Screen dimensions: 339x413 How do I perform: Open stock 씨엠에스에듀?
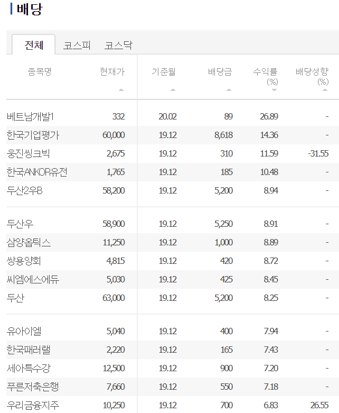tap(33, 279)
